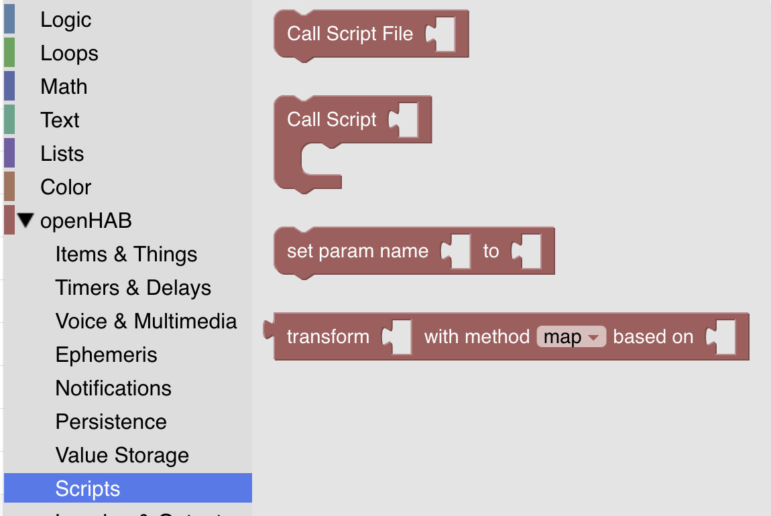Select the Timers & Delays category

click(x=133, y=287)
